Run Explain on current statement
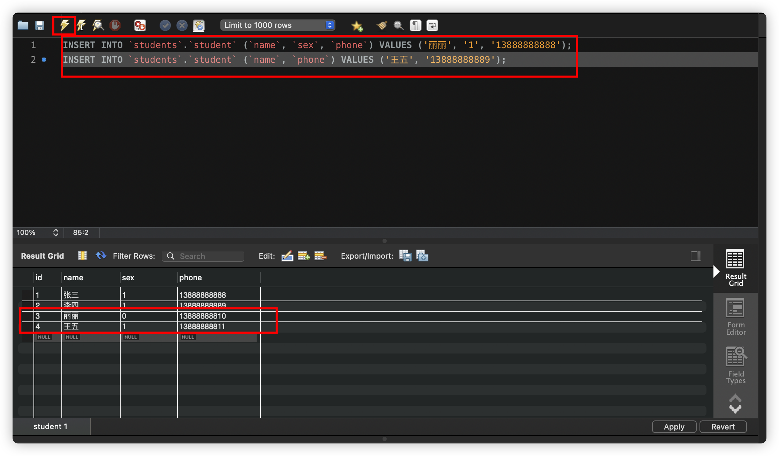 [98, 25]
